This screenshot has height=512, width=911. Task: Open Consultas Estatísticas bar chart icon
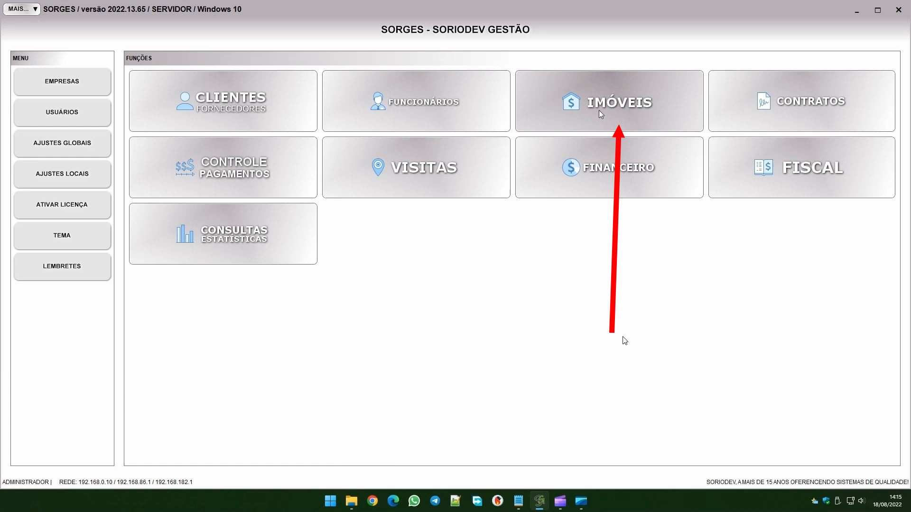pyautogui.click(x=185, y=234)
